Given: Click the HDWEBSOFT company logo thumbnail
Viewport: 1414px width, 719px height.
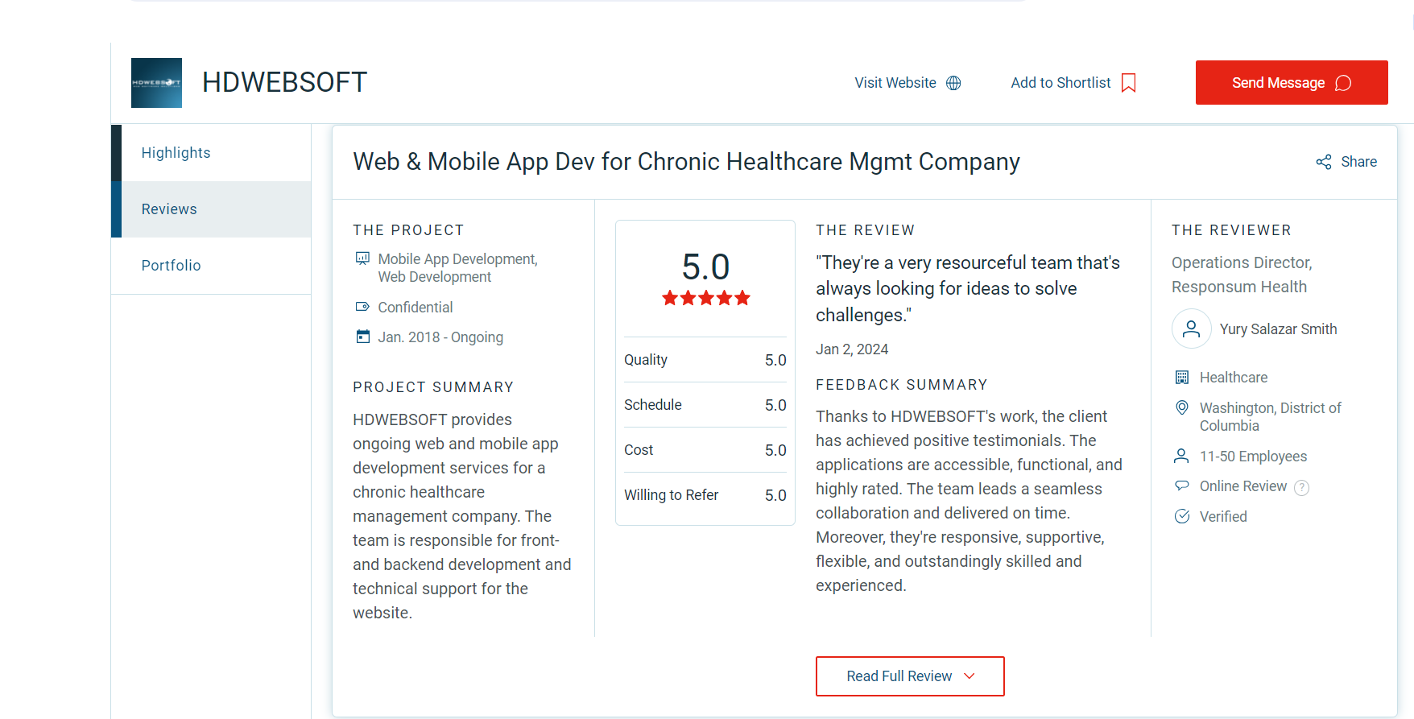Looking at the screenshot, I should (x=156, y=83).
